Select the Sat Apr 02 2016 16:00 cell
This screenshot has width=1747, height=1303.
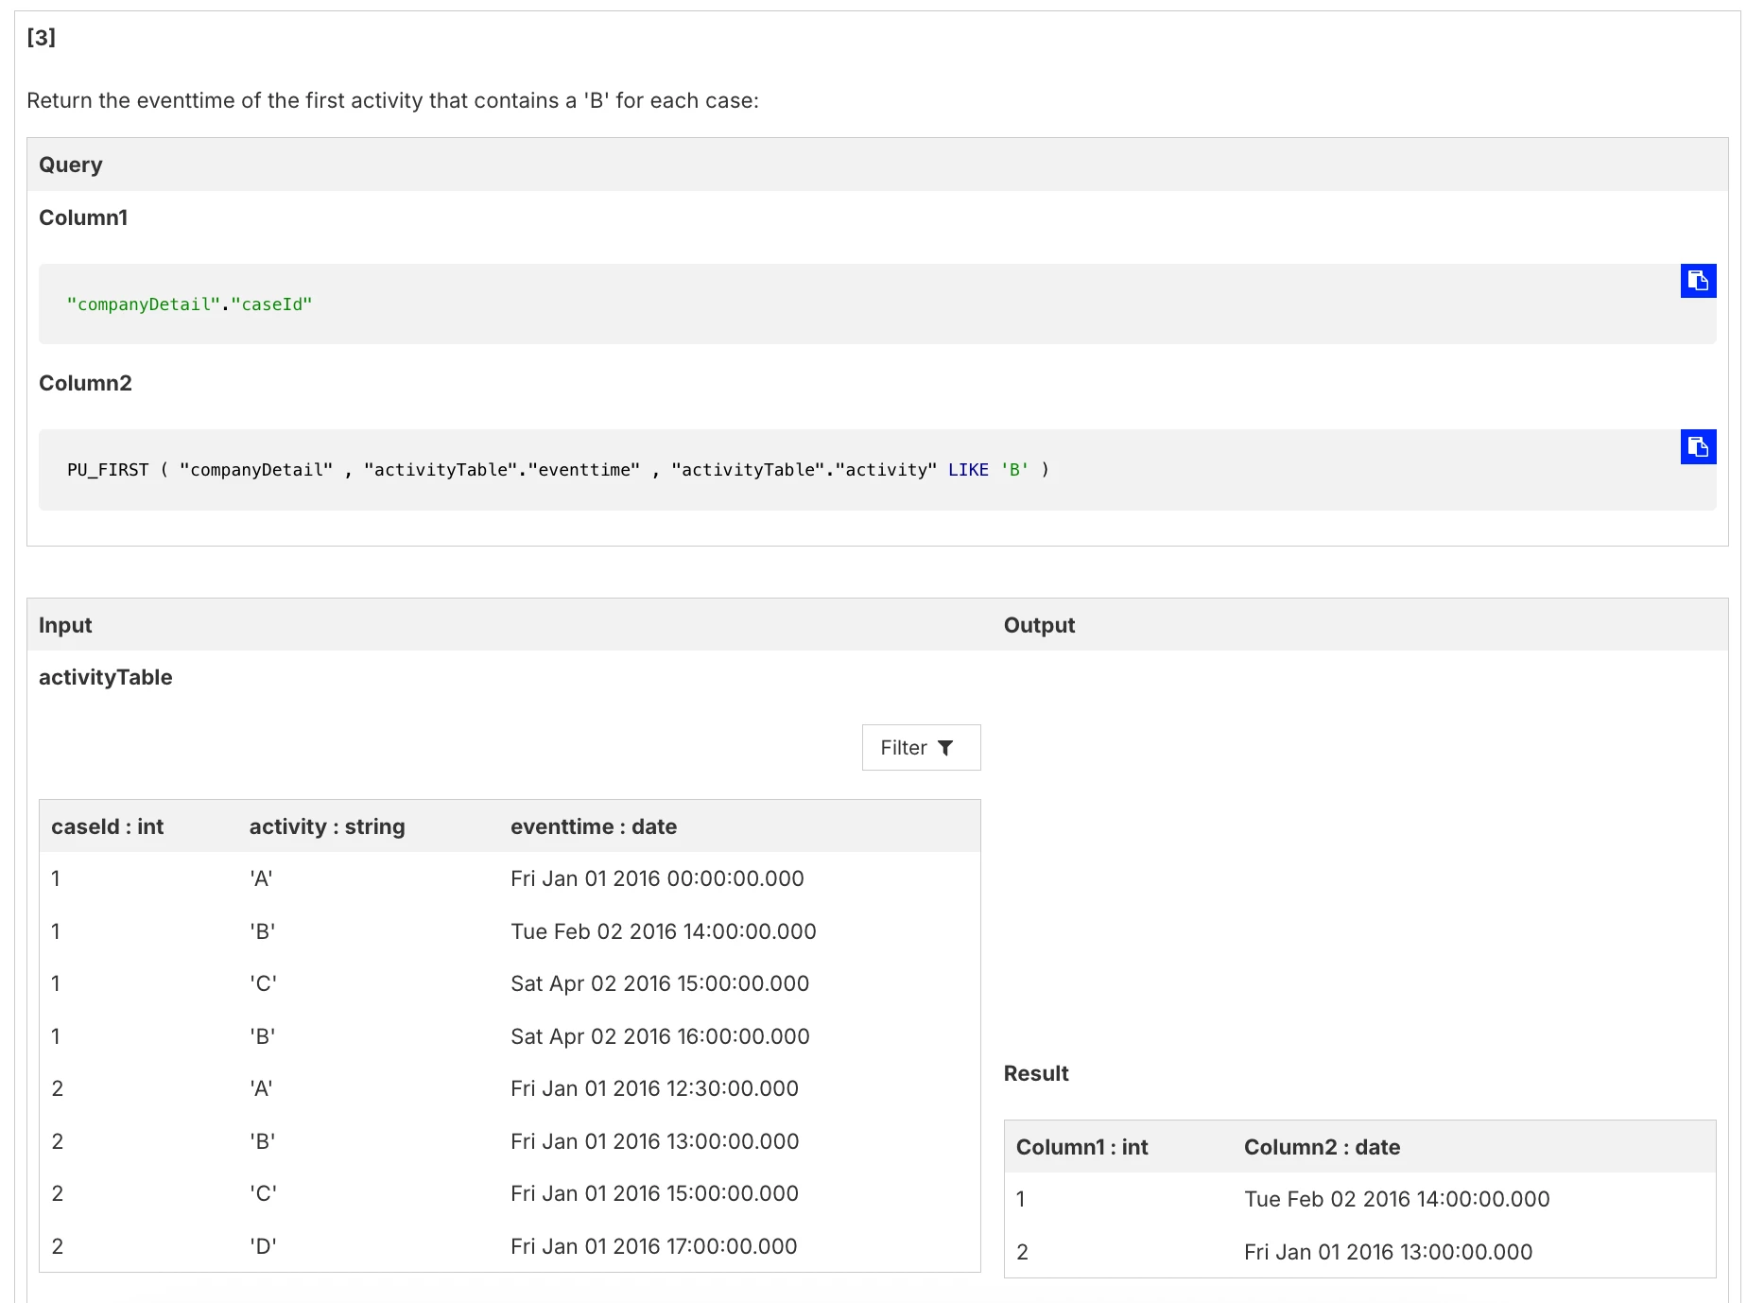pos(660,1036)
